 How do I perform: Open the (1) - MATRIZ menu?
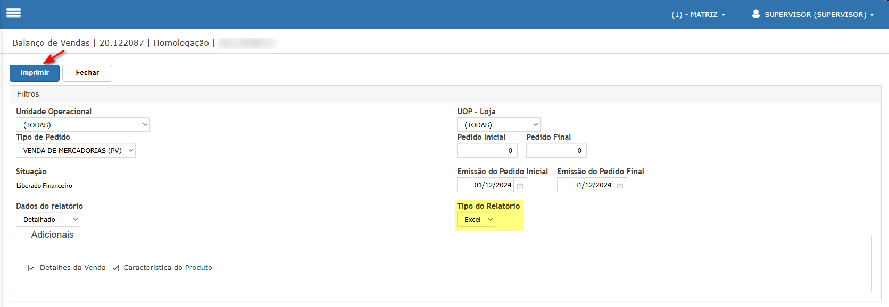point(698,14)
